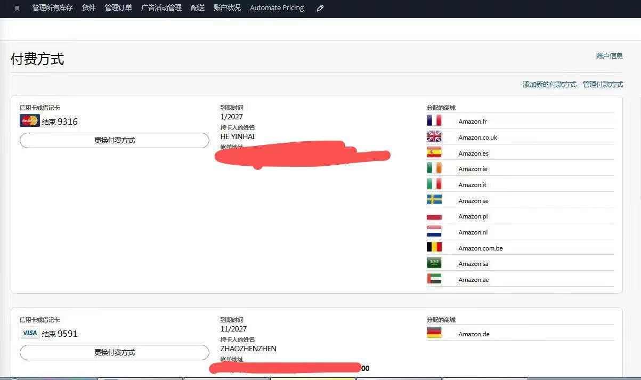Select the Amazon.fr marketplace text
This screenshot has width=641, height=380.
coord(473,122)
